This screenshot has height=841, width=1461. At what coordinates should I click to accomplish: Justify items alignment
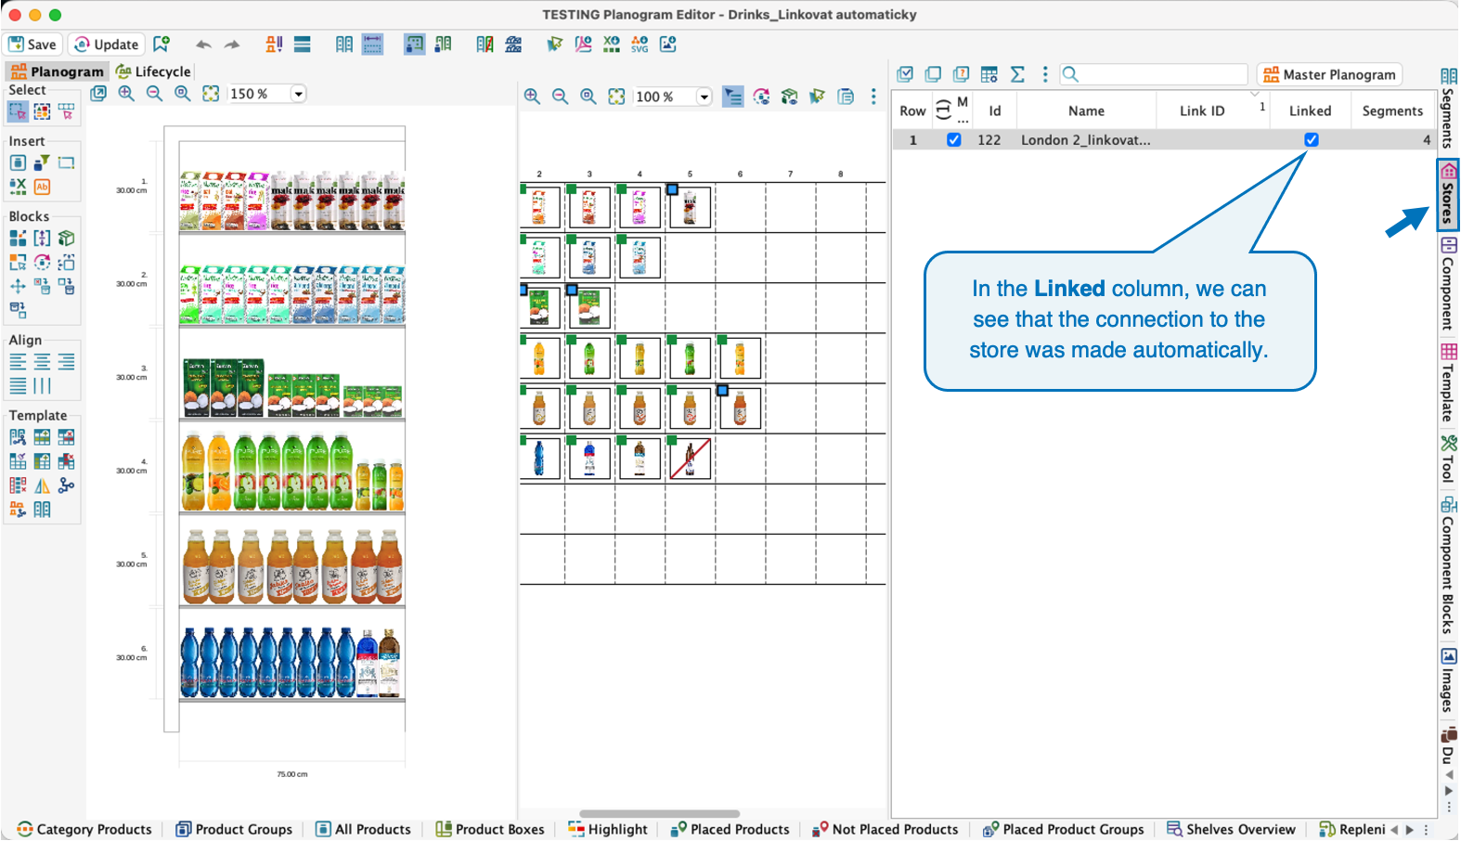point(18,385)
